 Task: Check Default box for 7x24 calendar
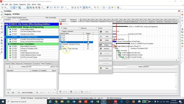pos(88,40)
